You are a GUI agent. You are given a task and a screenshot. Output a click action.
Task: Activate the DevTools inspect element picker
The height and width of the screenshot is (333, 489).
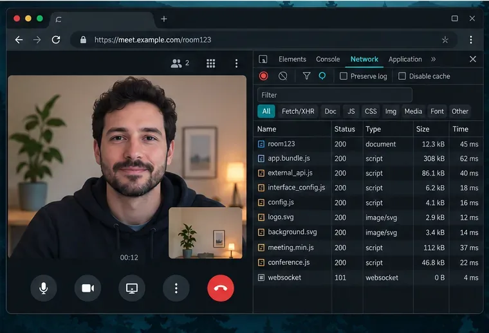coord(263,59)
